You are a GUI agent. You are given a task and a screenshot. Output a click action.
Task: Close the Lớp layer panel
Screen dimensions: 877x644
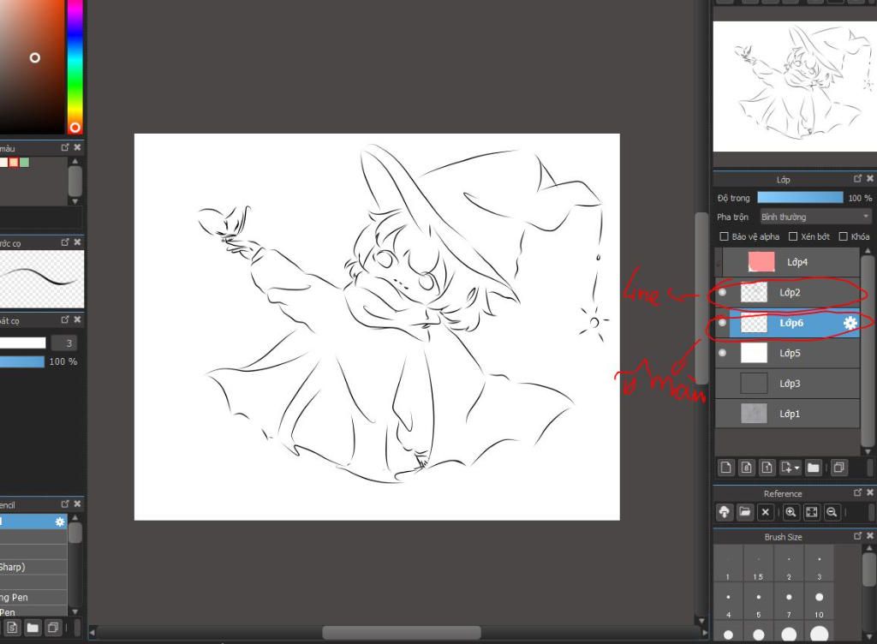[x=870, y=178]
